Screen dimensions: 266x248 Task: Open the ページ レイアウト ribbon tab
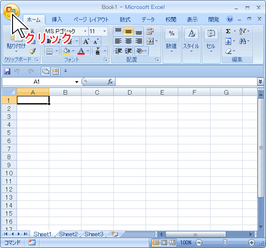(91, 20)
